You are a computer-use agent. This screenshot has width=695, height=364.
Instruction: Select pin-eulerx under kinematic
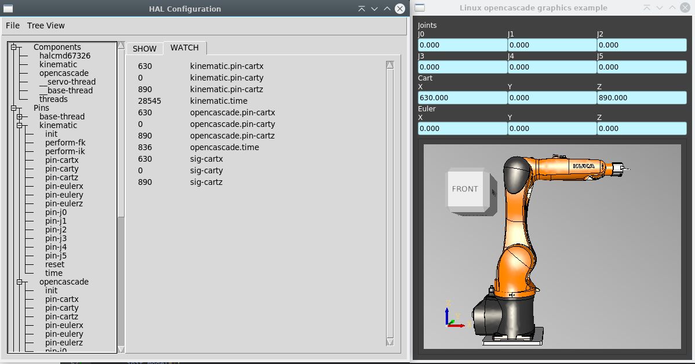pos(64,186)
